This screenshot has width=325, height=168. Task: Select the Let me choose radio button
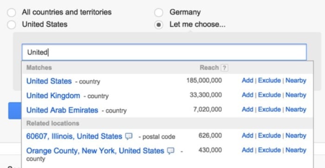[x=159, y=25]
